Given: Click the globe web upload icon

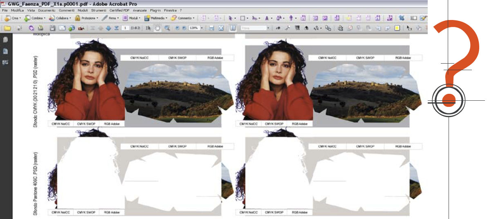Looking at the screenshot, I should click(x=72, y=28).
